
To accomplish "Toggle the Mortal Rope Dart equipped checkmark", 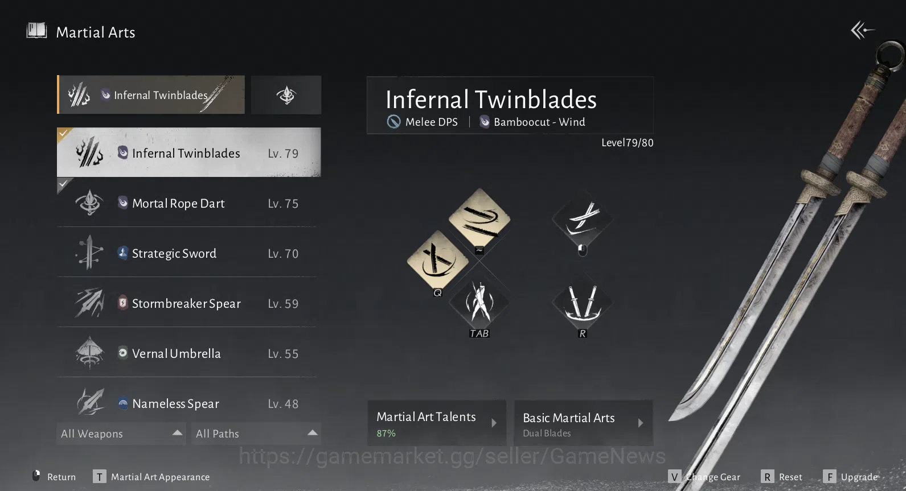I will coord(64,183).
